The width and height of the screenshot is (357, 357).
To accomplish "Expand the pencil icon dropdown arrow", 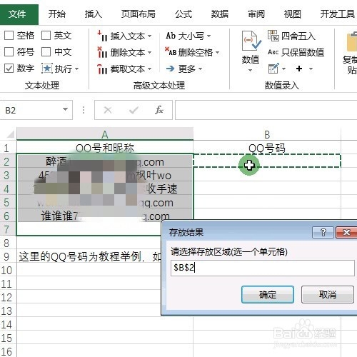I will (283, 69).
